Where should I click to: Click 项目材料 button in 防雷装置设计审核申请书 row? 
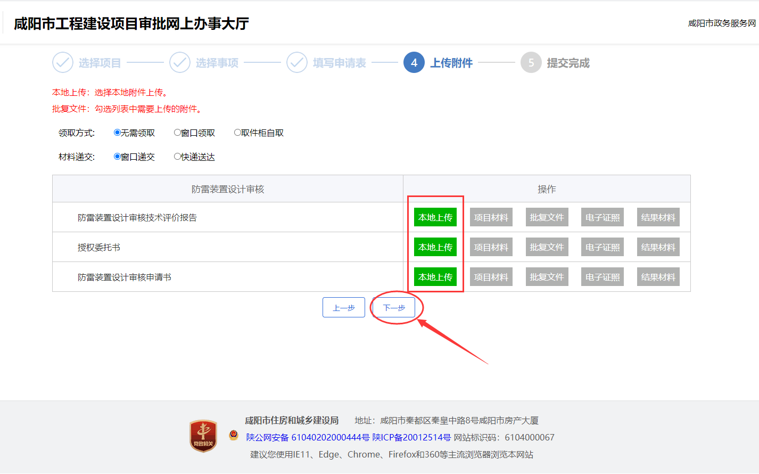coord(491,277)
